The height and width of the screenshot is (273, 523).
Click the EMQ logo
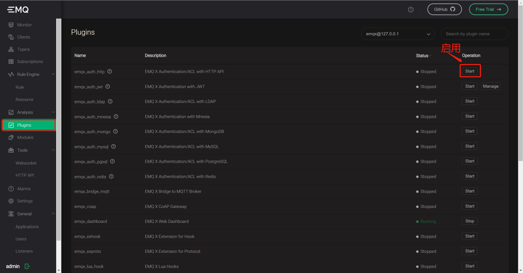point(18,9)
